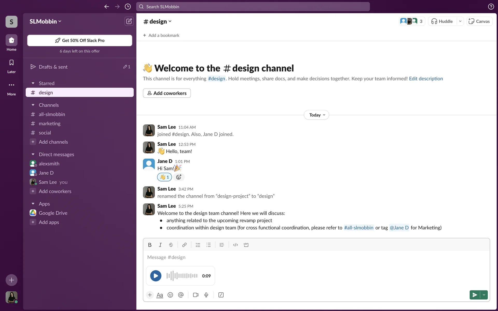Viewport: 498px width, 311px height.
Task: Collapse the Direct messages section
Action: [33, 154]
